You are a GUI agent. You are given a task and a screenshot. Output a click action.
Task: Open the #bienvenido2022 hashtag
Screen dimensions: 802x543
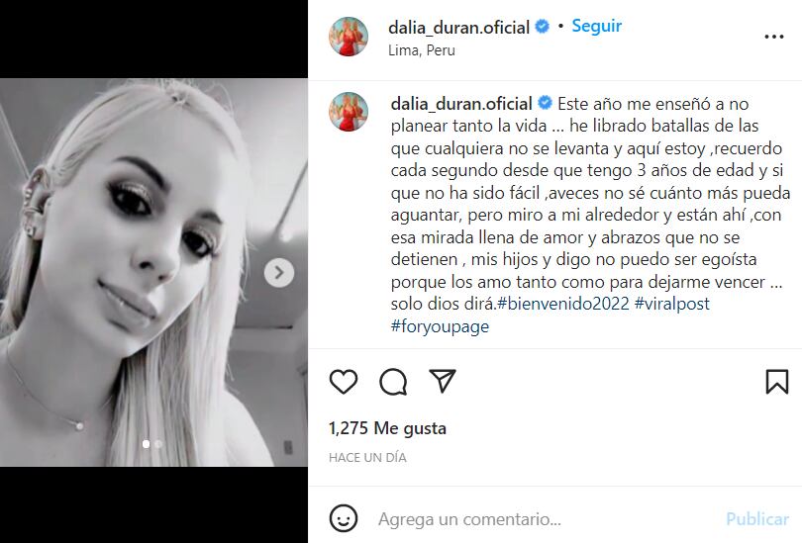(x=563, y=304)
